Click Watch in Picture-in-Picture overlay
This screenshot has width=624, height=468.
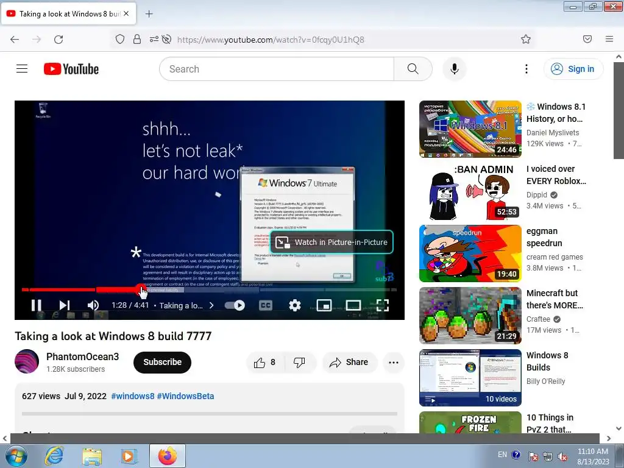[x=331, y=242]
